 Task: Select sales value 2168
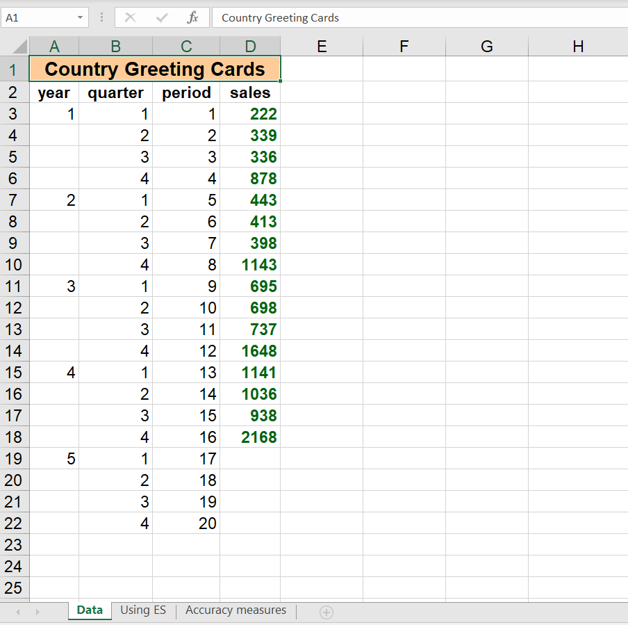[x=250, y=437]
